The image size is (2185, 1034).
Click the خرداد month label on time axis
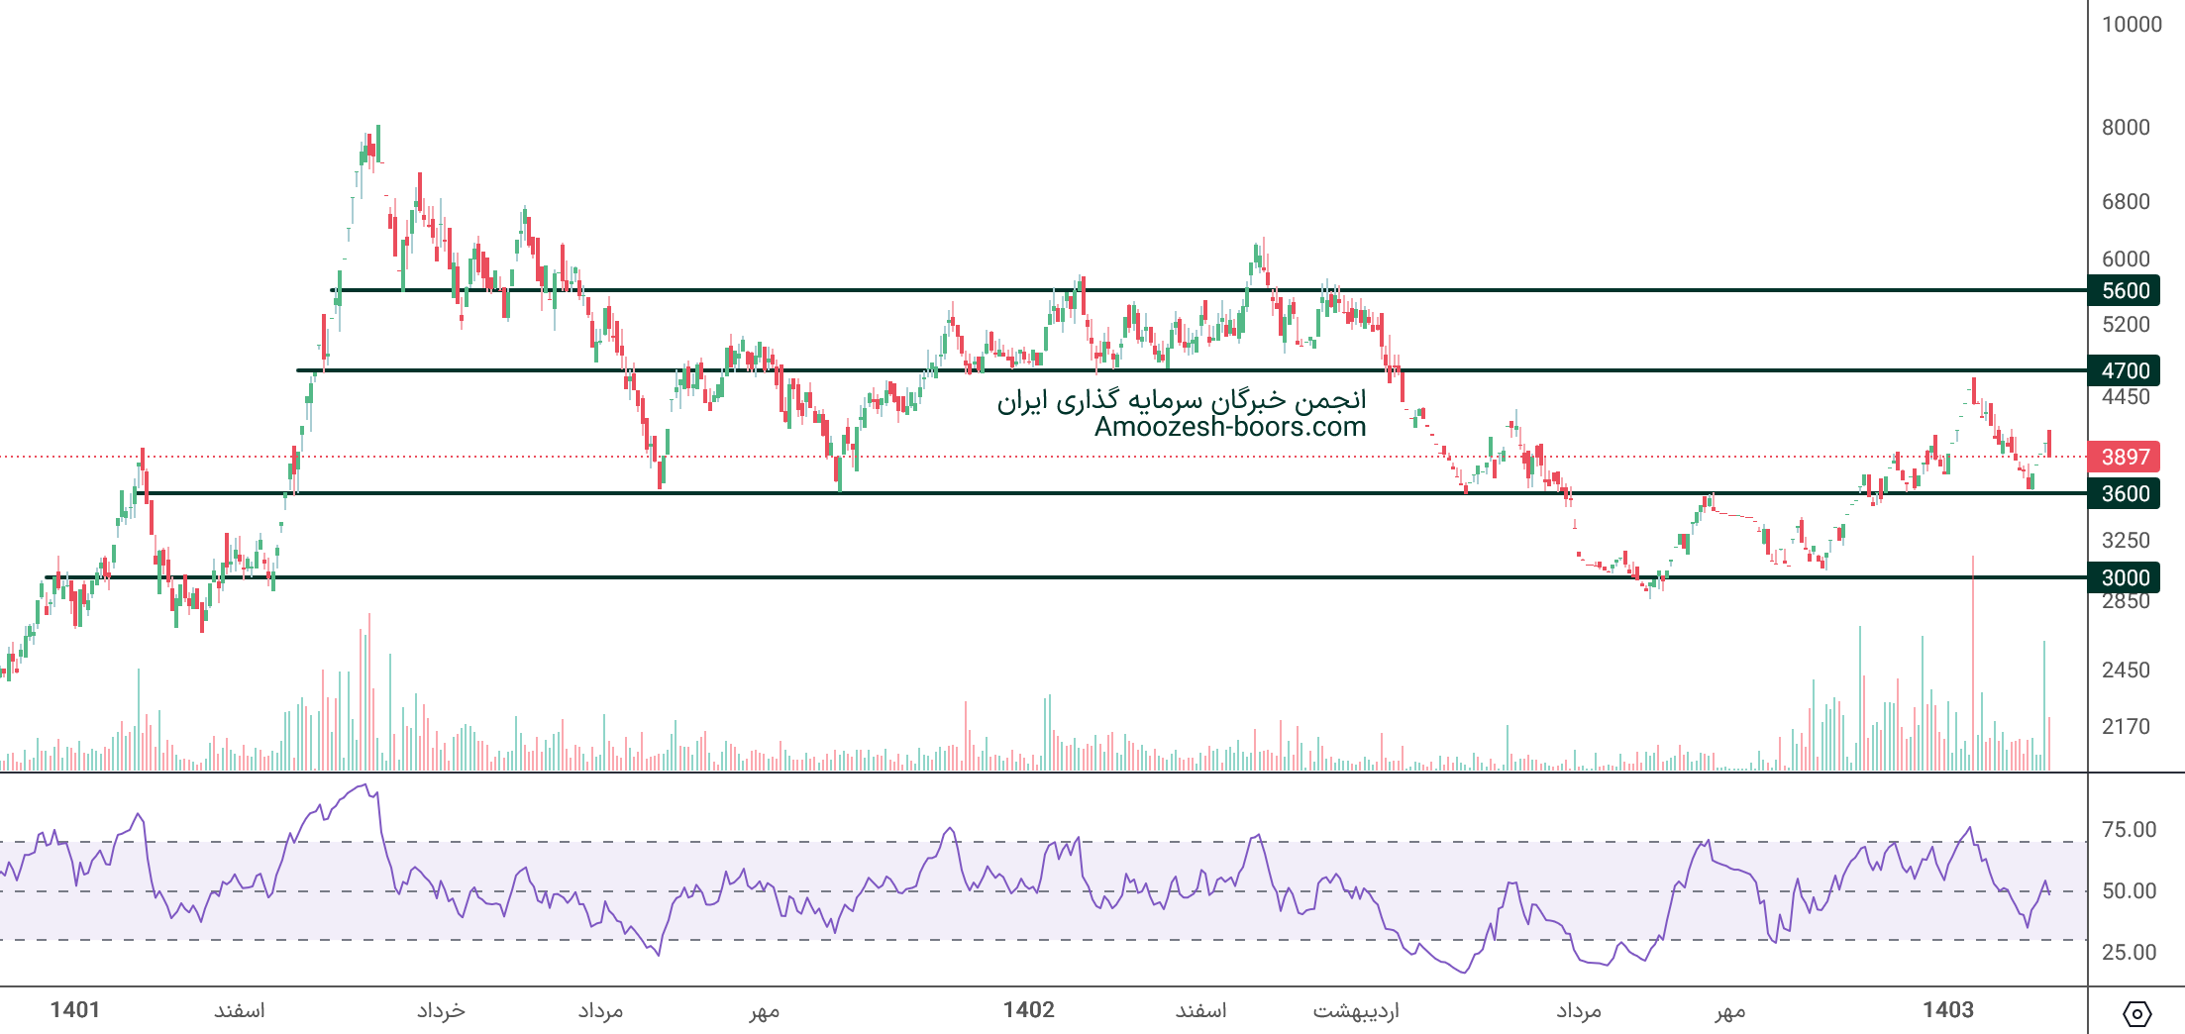pyautogui.click(x=441, y=1010)
